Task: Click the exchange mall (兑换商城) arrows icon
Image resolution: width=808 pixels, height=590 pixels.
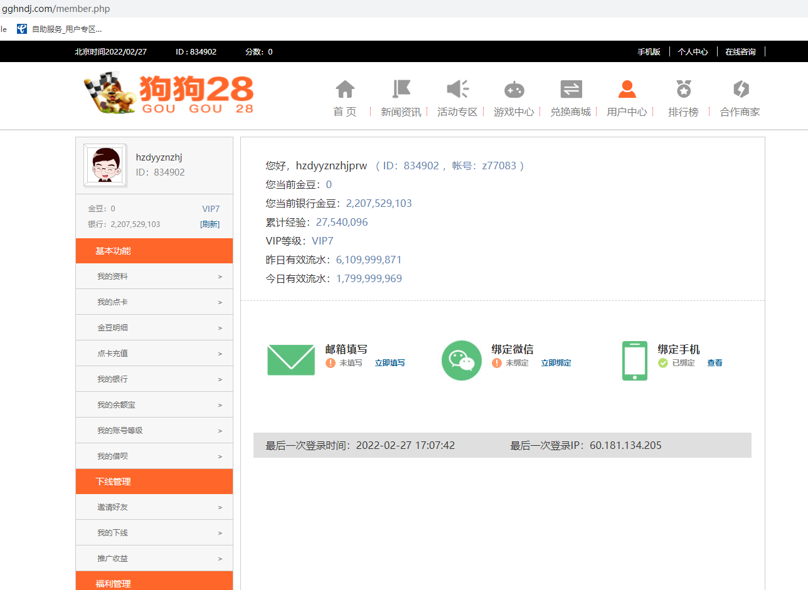Action: pos(570,90)
